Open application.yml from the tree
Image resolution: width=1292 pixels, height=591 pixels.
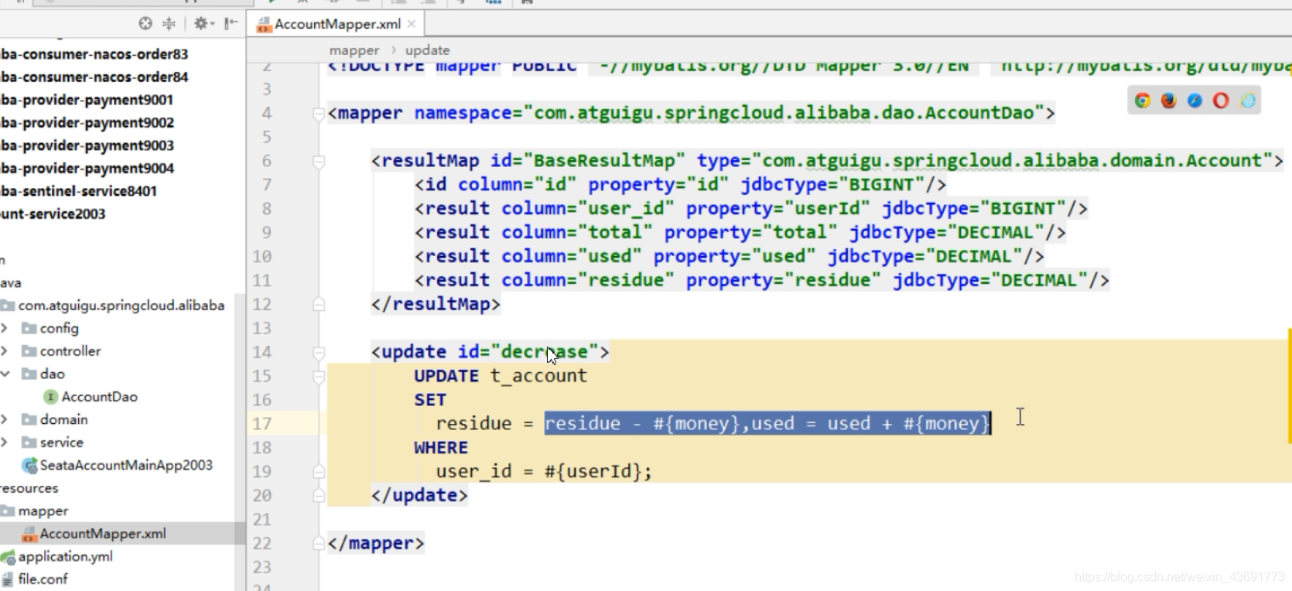coord(65,556)
